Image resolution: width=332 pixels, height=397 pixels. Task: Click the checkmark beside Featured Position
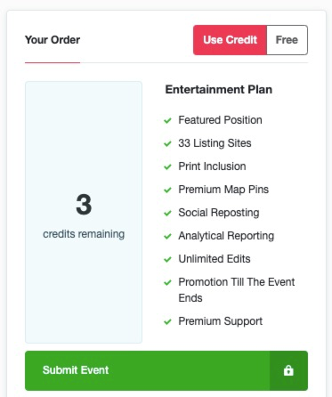[167, 120]
